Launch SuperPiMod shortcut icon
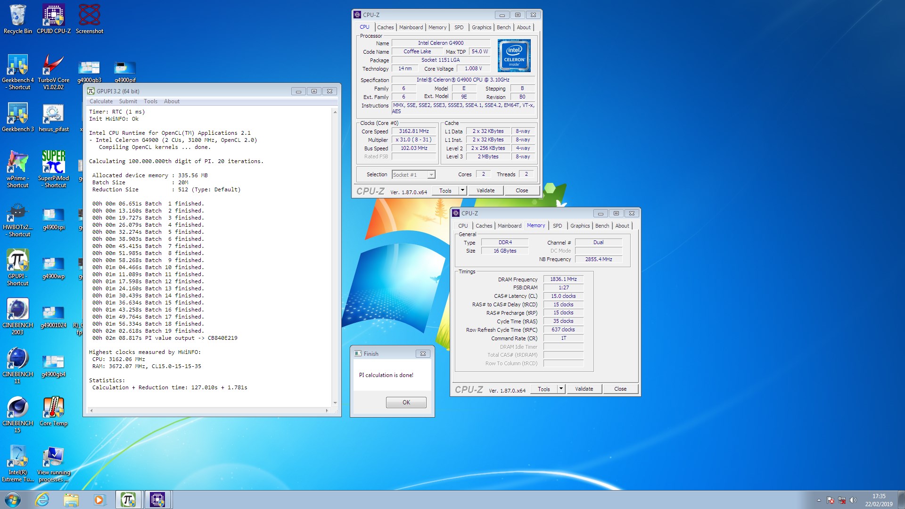 click(54, 169)
